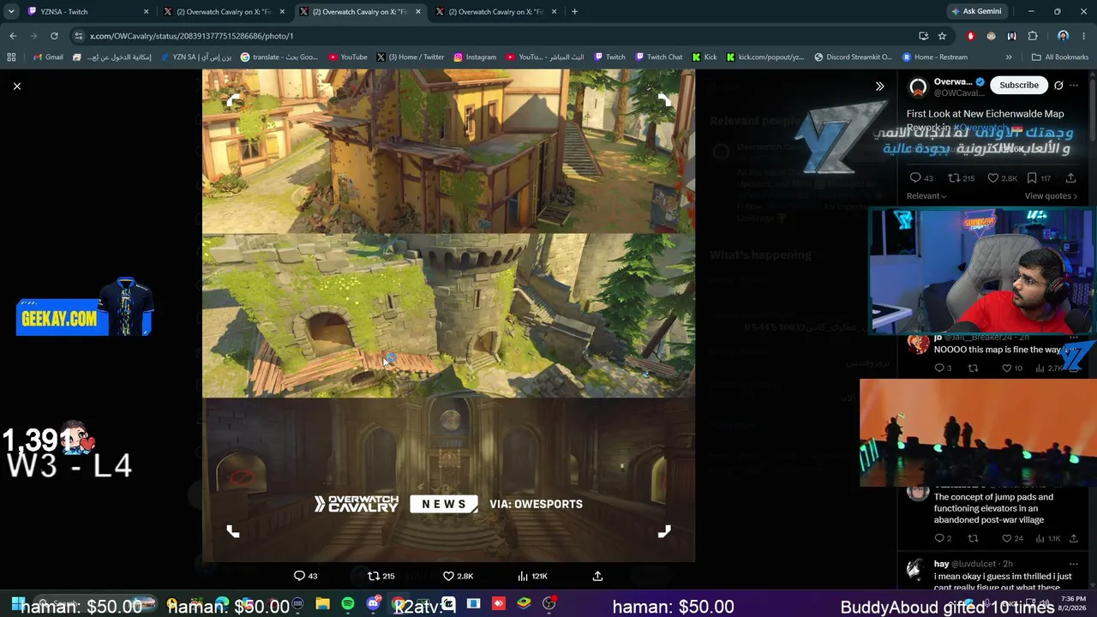Open the Discord Streamkit bookmark

tap(853, 57)
